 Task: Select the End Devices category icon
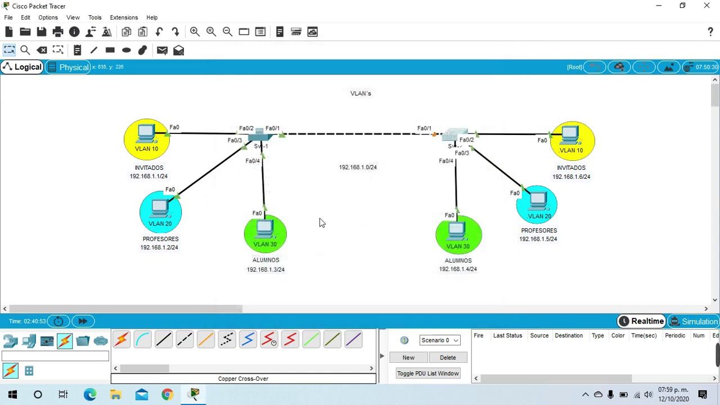pos(29,341)
